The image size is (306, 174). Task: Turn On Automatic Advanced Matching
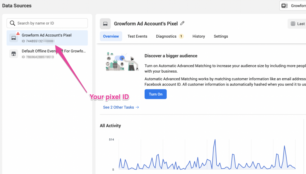click(155, 94)
